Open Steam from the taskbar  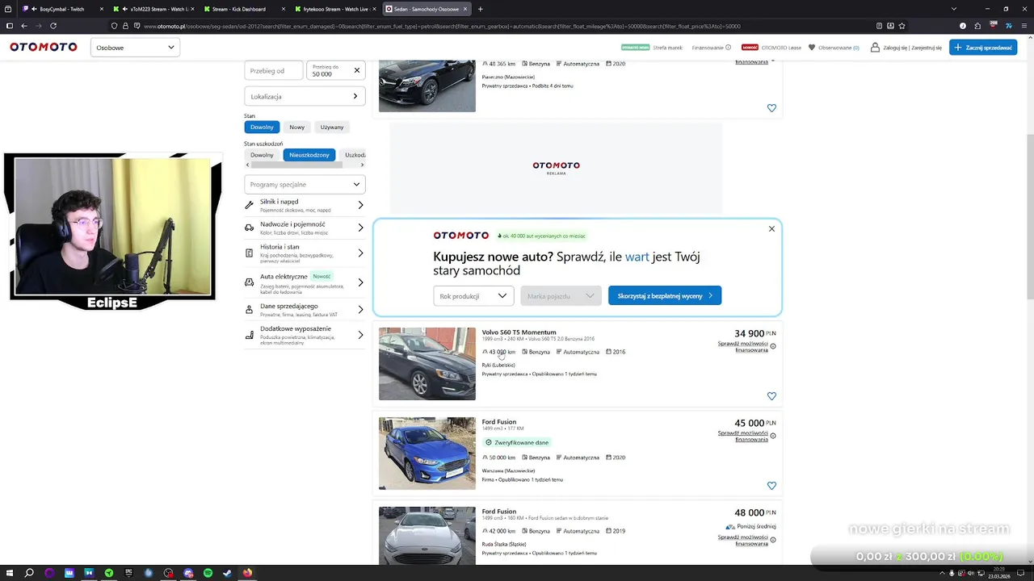click(227, 573)
